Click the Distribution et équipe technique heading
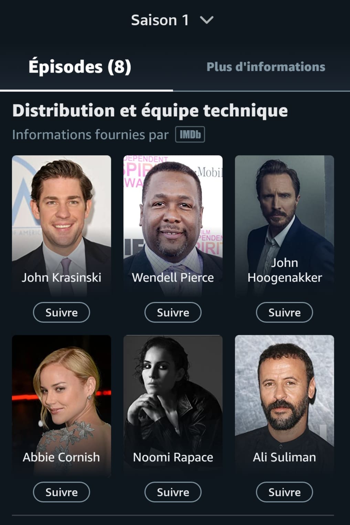 (150, 111)
